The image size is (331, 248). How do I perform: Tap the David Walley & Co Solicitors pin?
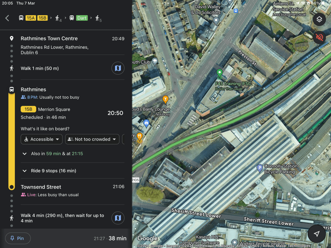coord(216,21)
